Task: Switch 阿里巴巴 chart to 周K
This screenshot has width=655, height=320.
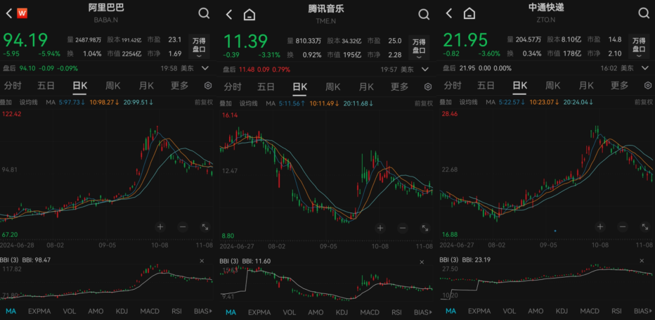Action: 113,86
